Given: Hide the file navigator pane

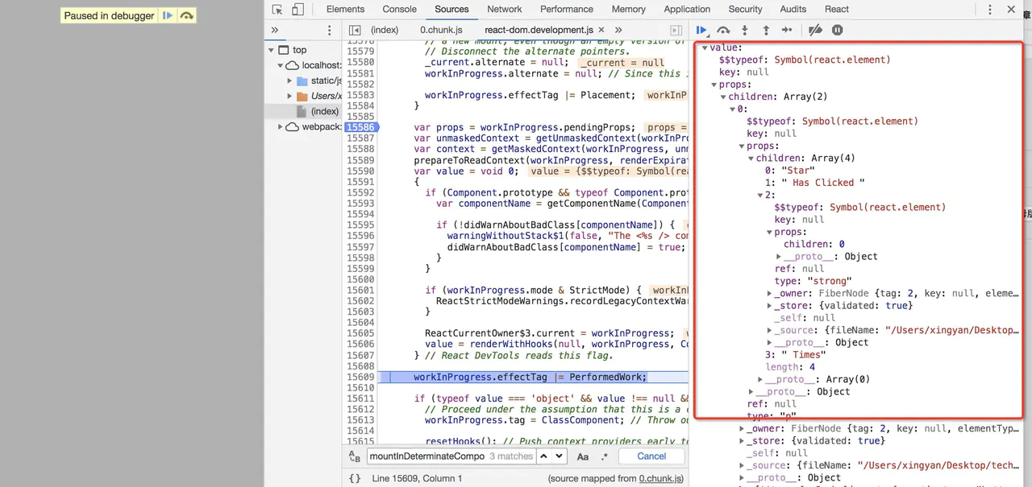Looking at the screenshot, I should click(355, 31).
